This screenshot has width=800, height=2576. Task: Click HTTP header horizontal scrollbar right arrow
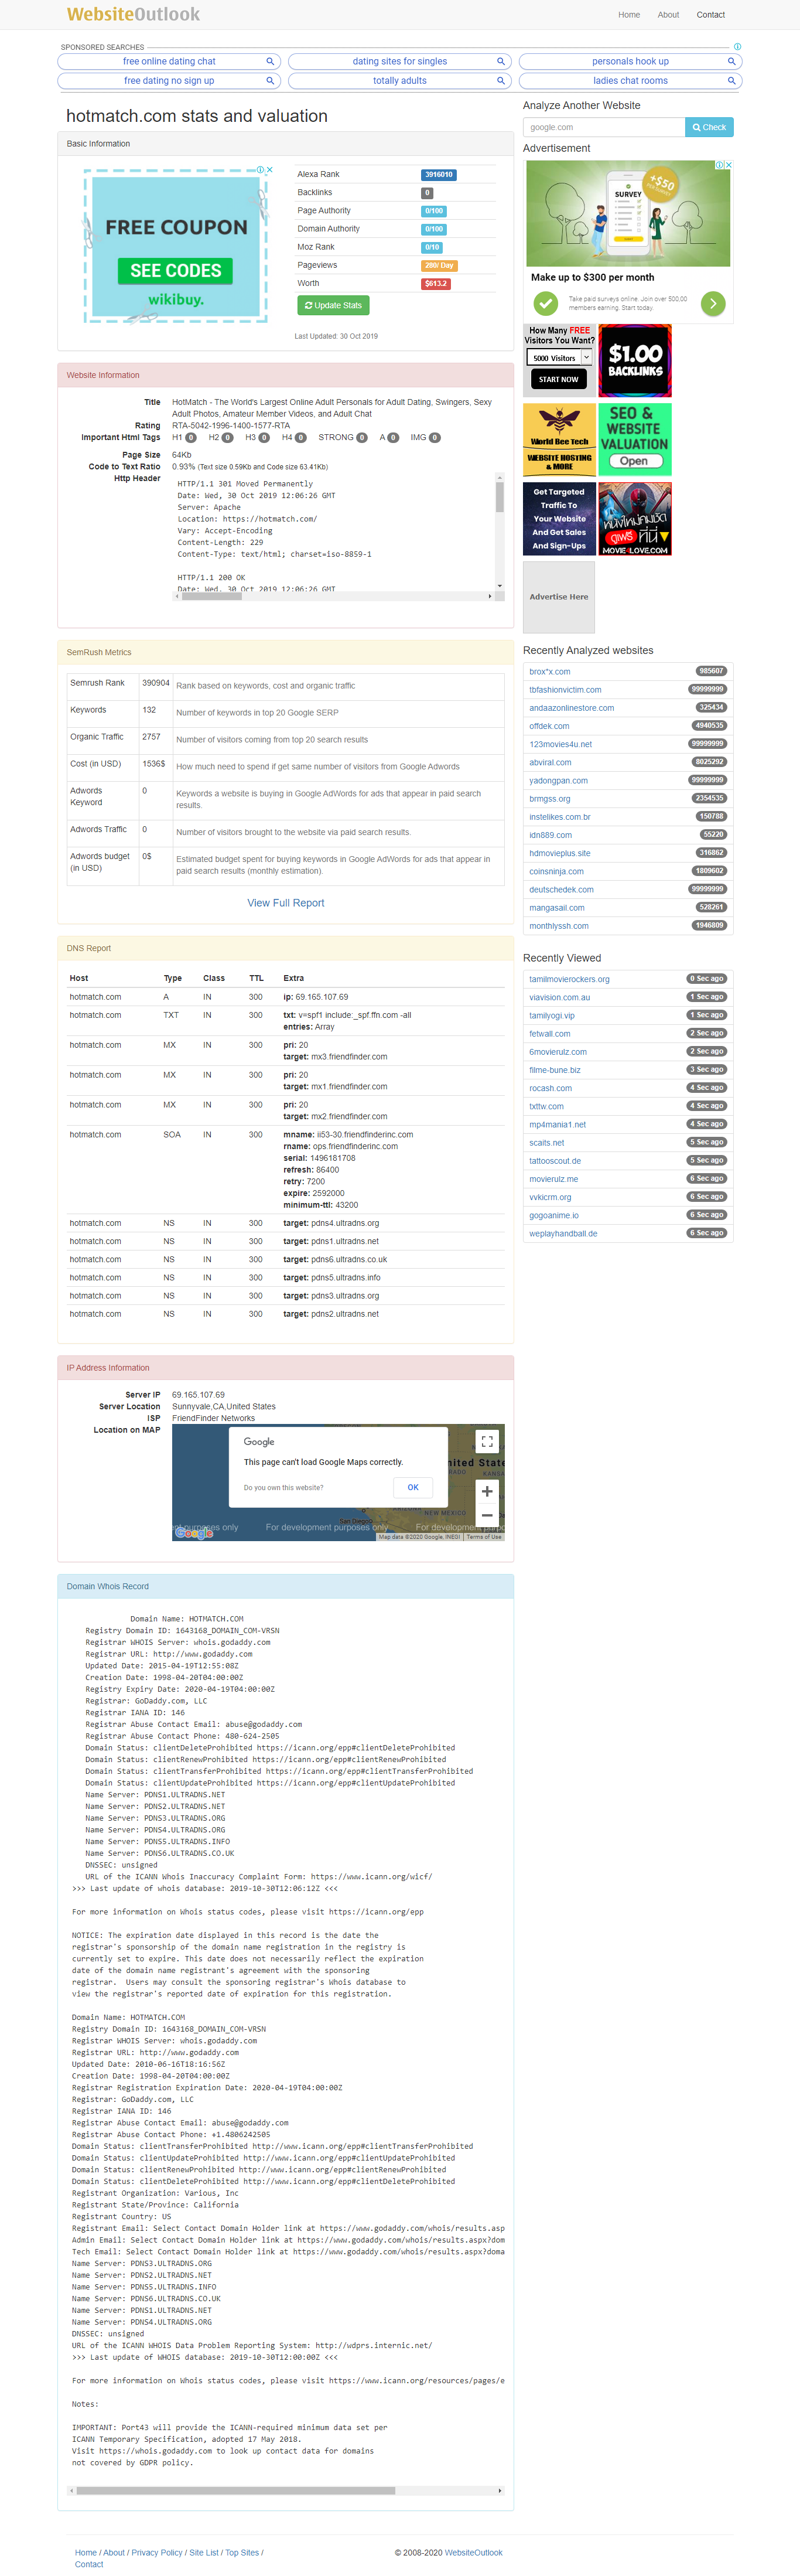[x=489, y=596]
